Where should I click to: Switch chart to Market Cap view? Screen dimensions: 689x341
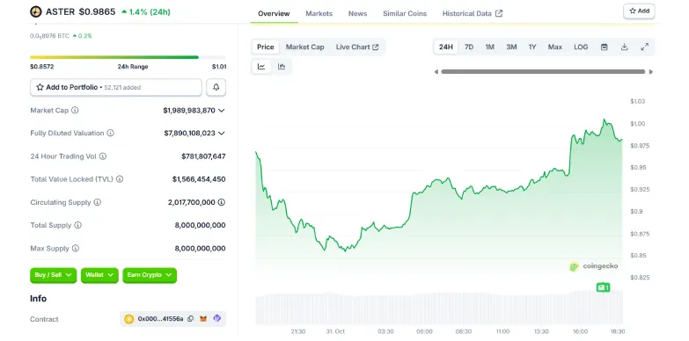tap(305, 47)
